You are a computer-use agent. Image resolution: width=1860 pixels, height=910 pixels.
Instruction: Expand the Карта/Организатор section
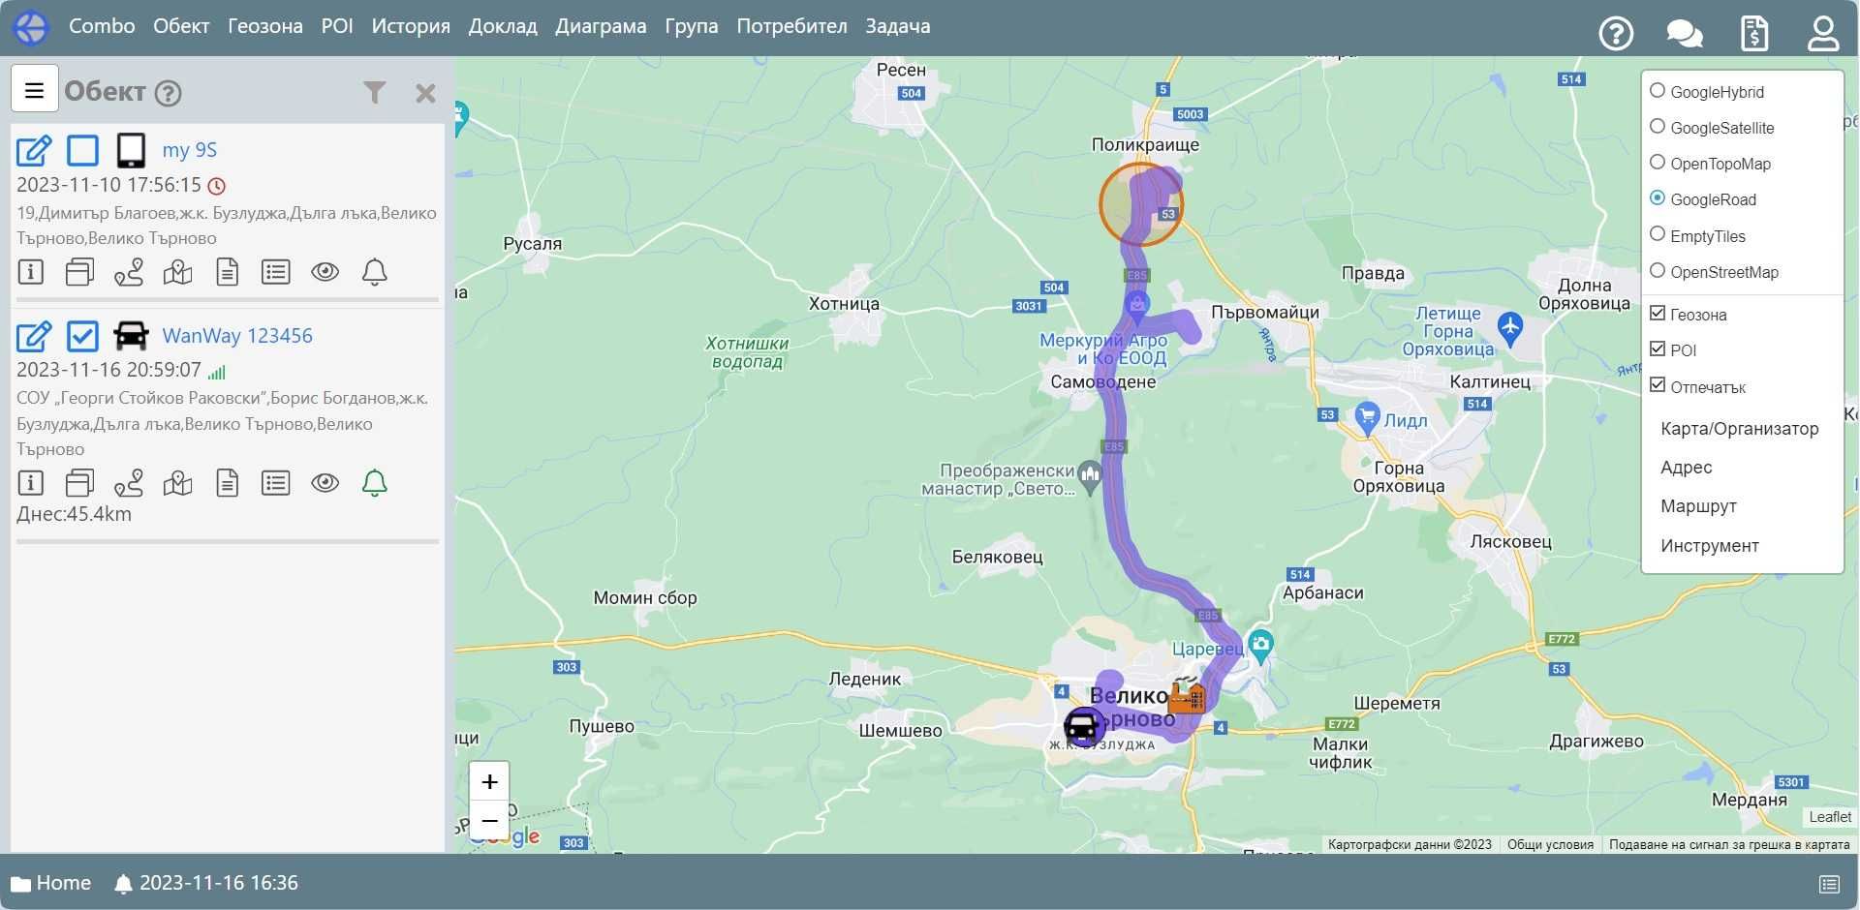pyautogui.click(x=1740, y=429)
